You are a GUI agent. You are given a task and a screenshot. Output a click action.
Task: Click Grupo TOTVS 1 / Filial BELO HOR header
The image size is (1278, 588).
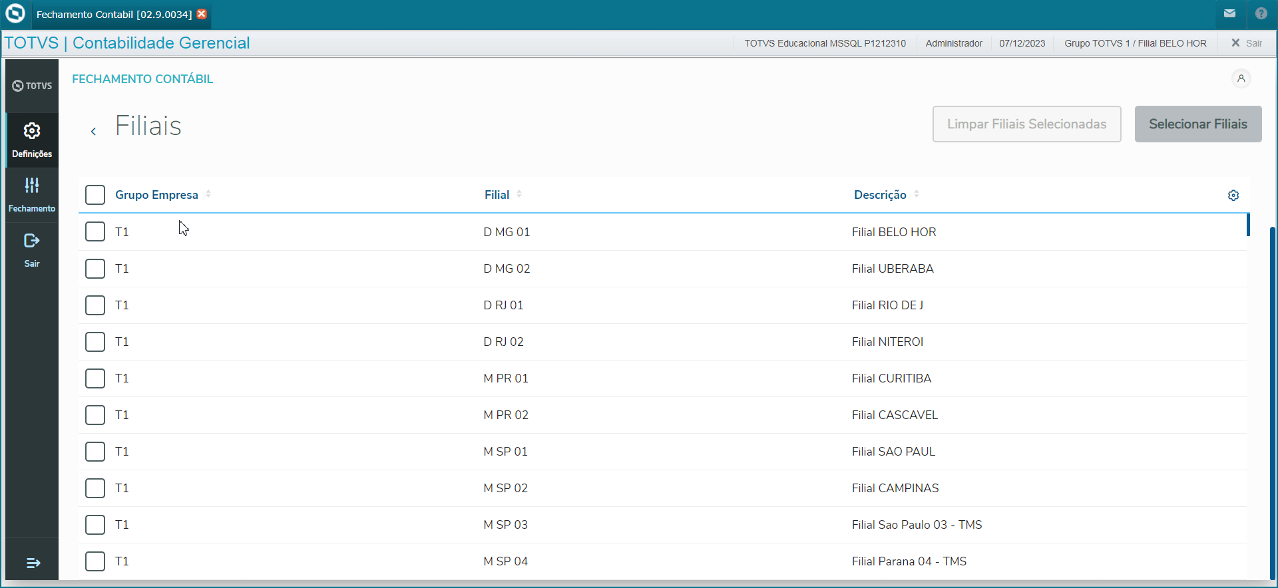pos(1136,43)
